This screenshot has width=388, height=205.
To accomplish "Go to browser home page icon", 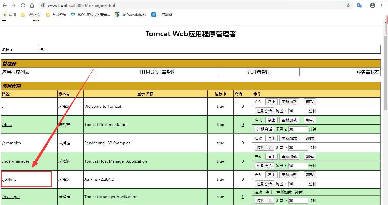I will click(x=32, y=5).
